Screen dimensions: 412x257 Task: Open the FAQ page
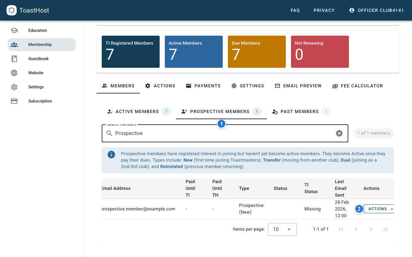pyautogui.click(x=295, y=10)
